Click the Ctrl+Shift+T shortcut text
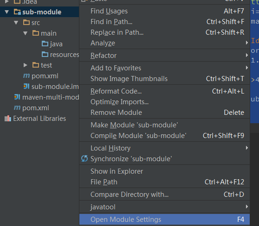Screen dimensions: 259x226 point(225,79)
